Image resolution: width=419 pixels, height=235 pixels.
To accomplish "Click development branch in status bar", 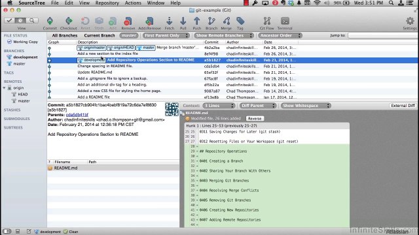I will pos(48,232).
